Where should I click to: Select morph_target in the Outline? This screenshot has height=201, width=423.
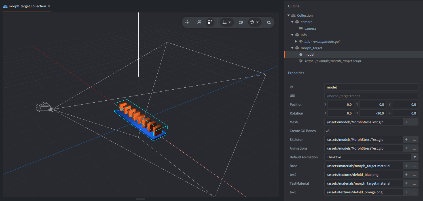(353, 48)
